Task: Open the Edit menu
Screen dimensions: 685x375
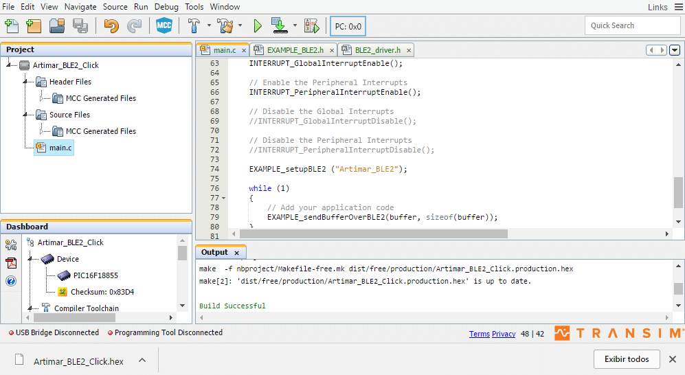Action: click(27, 7)
